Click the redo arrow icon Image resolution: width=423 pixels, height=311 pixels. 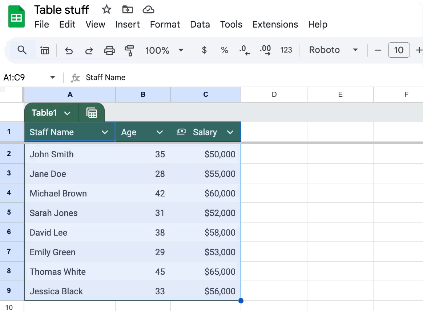click(89, 50)
